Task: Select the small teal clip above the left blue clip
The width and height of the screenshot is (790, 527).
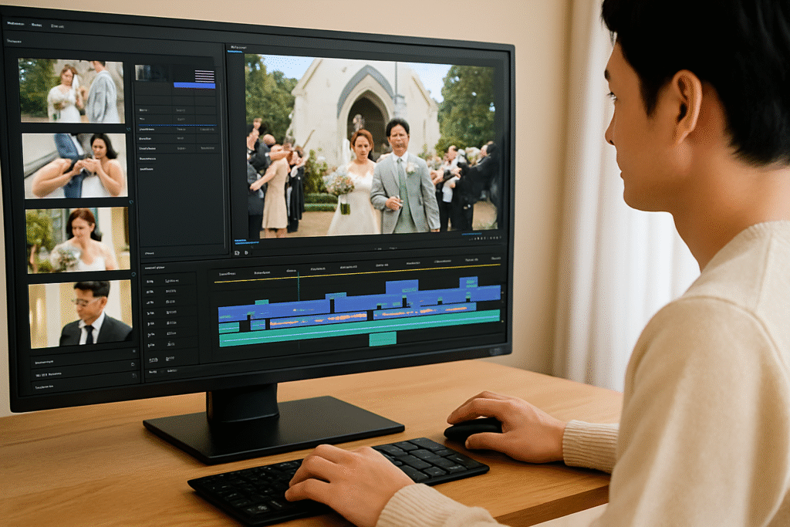Action: [x=262, y=302]
